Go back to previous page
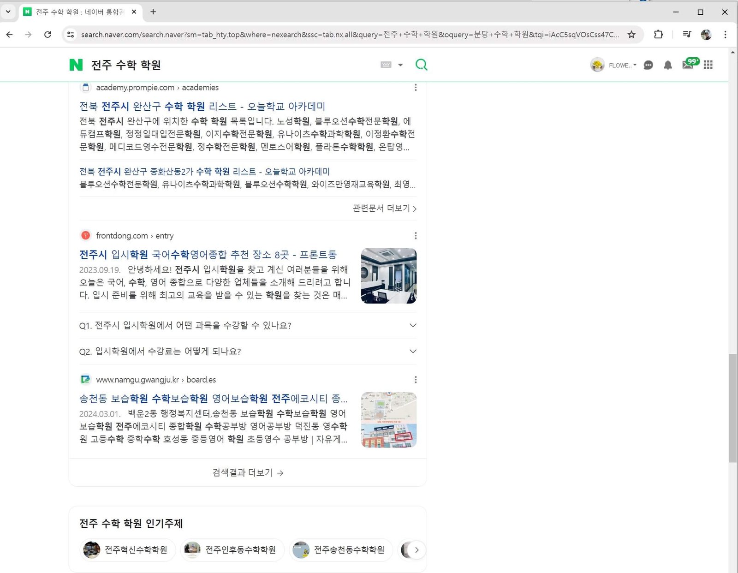This screenshot has width=738, height=573. coord(9,35)
